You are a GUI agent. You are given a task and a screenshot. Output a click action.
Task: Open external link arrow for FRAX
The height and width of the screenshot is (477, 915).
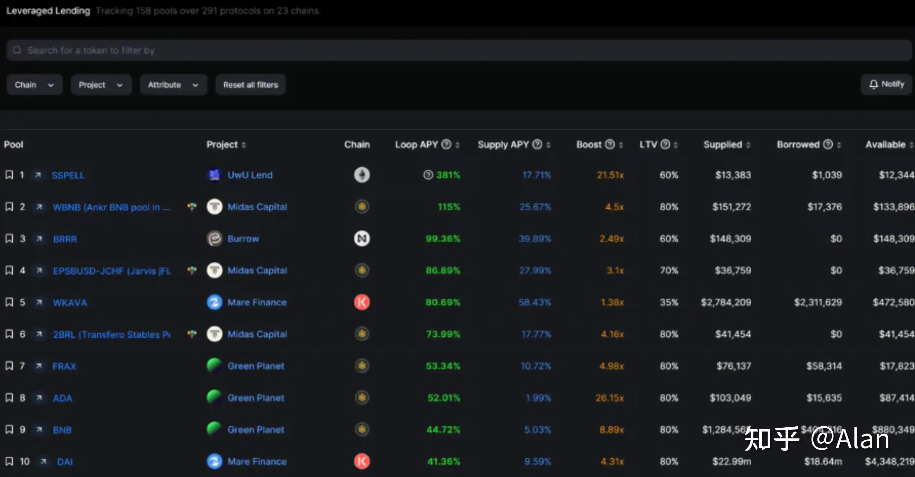[39, 366]
